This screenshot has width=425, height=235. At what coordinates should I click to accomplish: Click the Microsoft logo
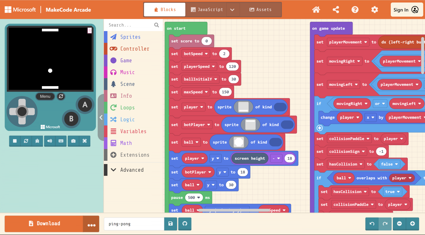tap(20, 10)
